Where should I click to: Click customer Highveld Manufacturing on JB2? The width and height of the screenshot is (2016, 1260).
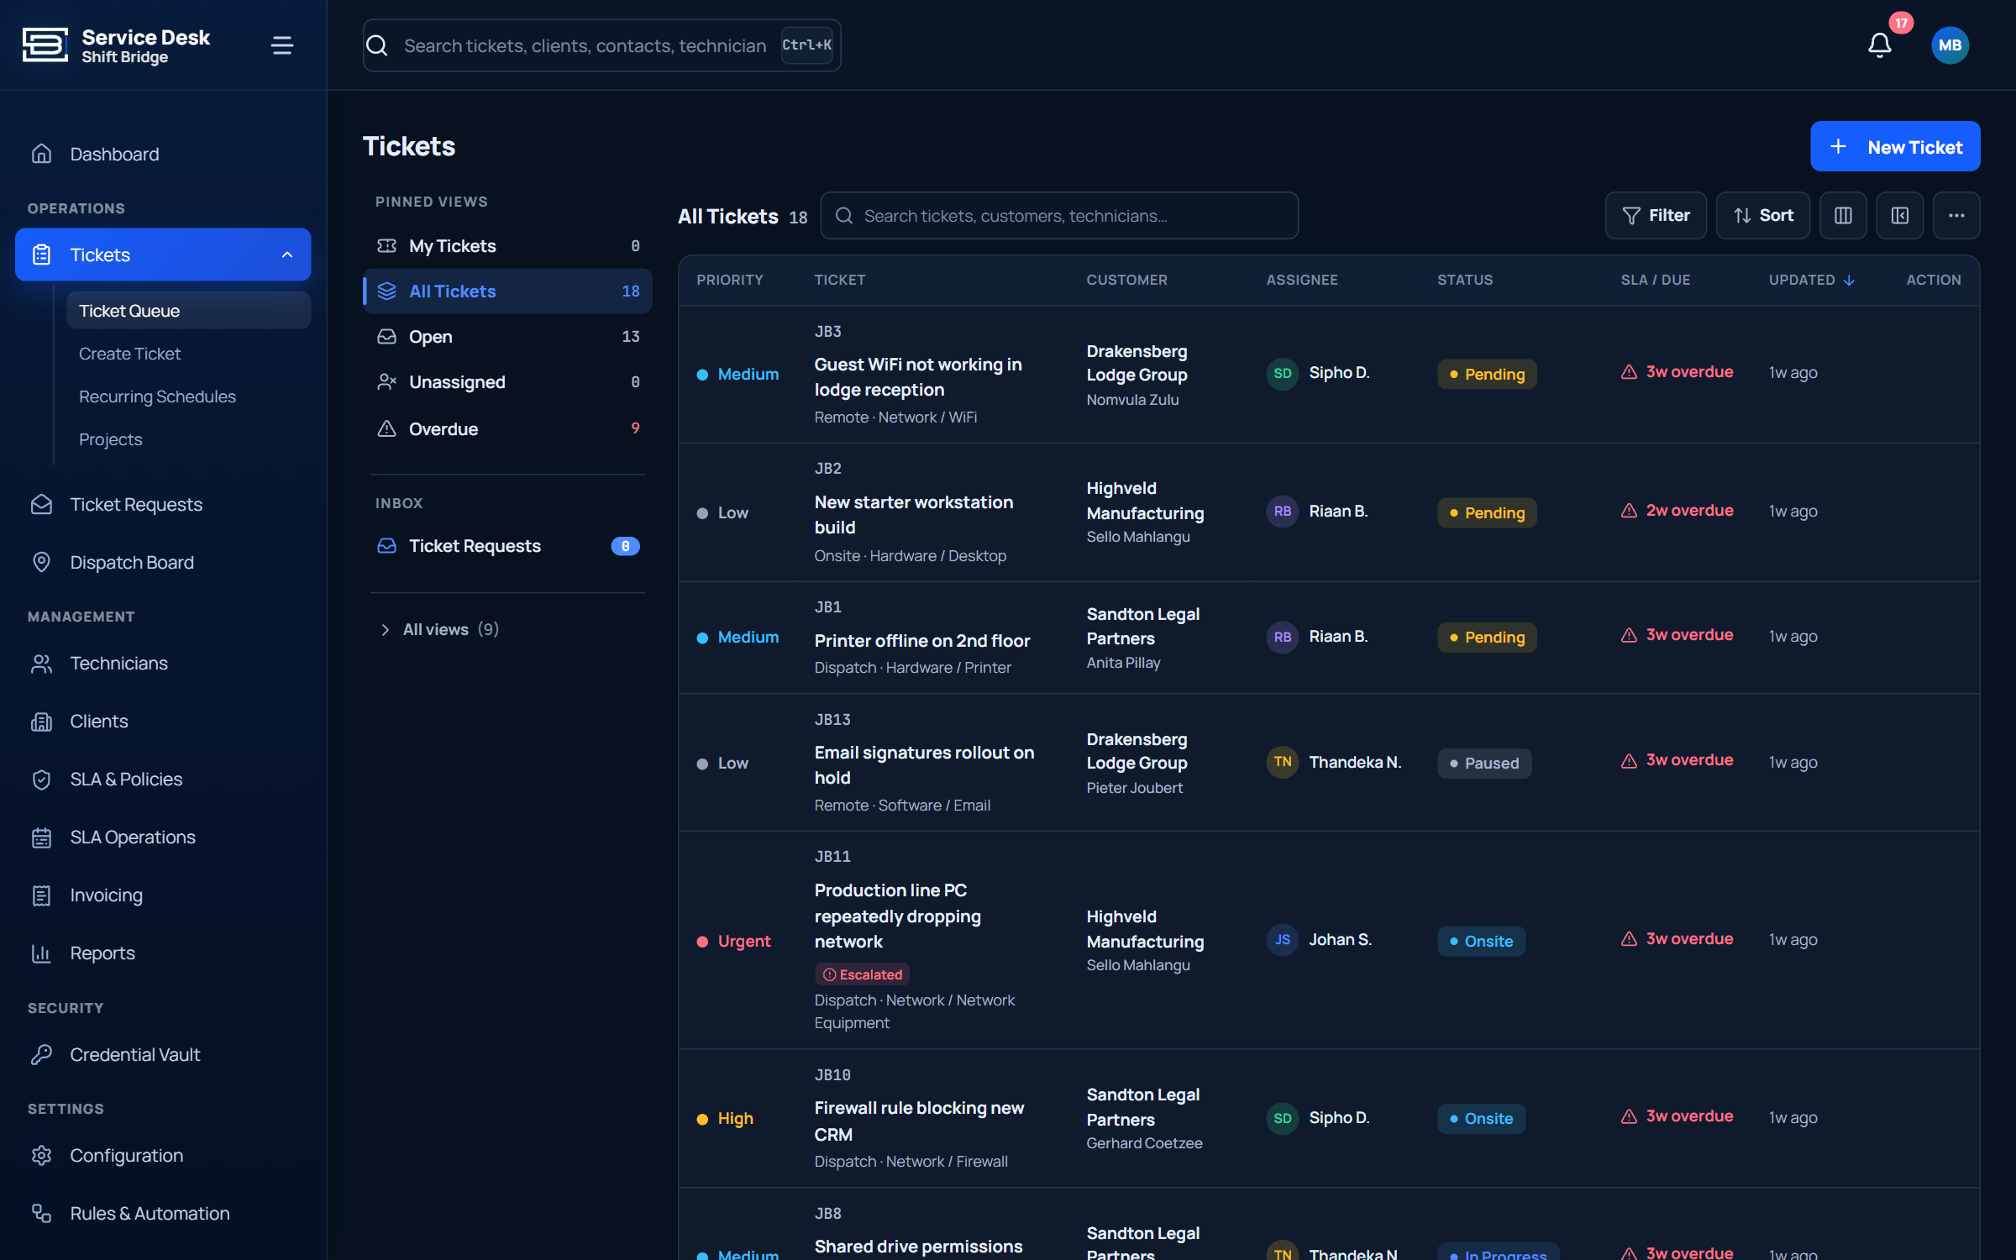click(x=1145, y=501)
